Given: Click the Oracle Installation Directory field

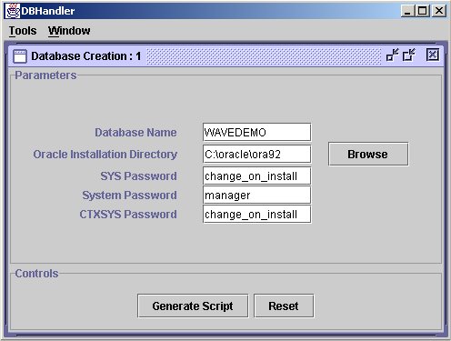Looking at the screenshot, I should tap(256, 154).
